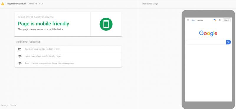Select the ALL tab in rendered page
This screenshot has height=109, width=236.
pos(193,20)
